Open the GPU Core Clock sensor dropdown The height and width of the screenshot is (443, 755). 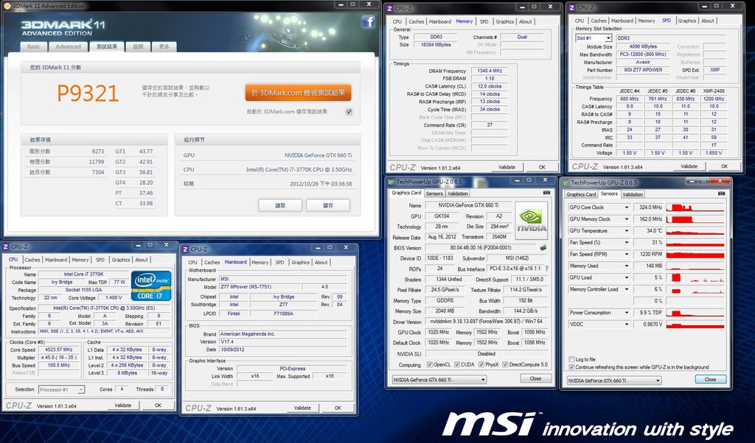627,208
